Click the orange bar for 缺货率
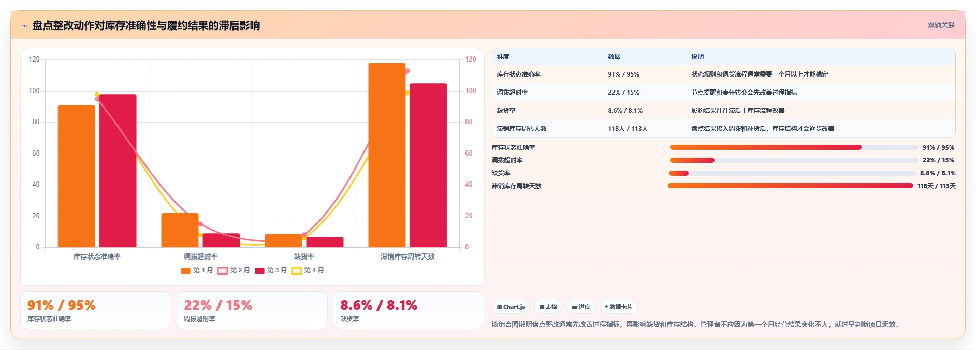Image resolution: width=976 pixels, height=350 pixels. point(283,240)
